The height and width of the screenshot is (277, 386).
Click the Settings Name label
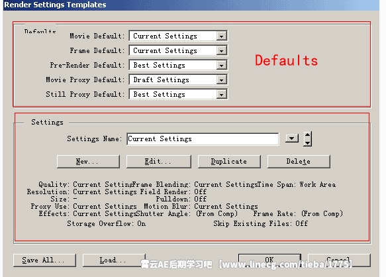click(x=95, y=138)
